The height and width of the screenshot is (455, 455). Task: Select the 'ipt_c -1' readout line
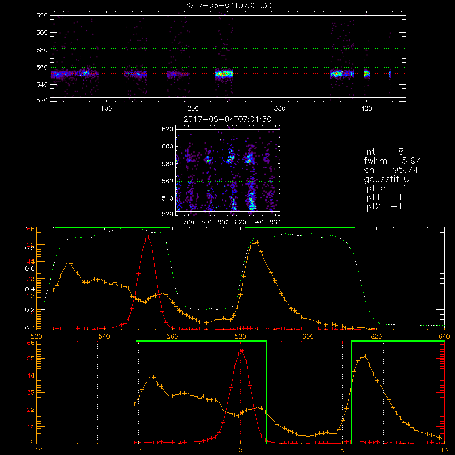click(x=385, y=188)
